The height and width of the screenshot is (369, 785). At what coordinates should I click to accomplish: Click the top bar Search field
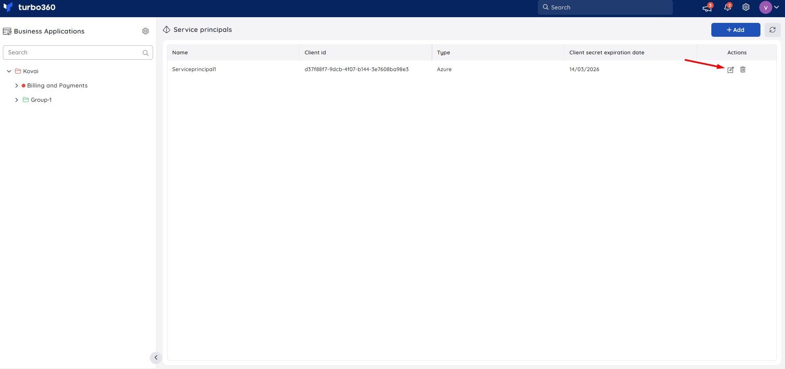tap(605, 7)
